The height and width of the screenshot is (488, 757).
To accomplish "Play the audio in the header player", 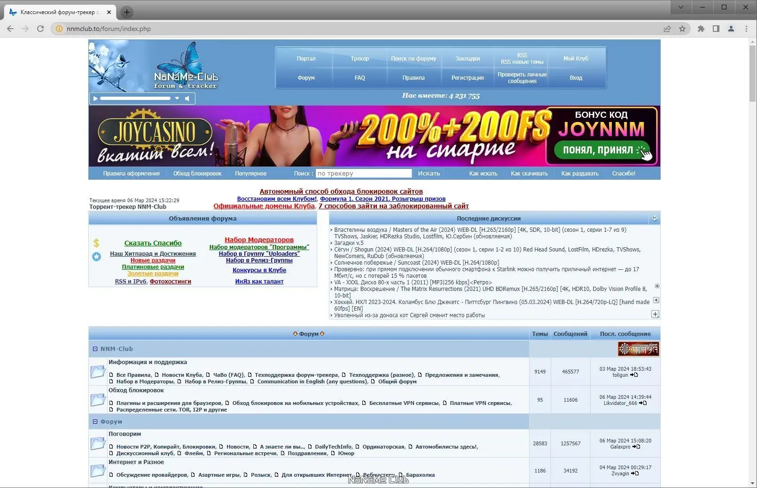I will pos(95,99).
